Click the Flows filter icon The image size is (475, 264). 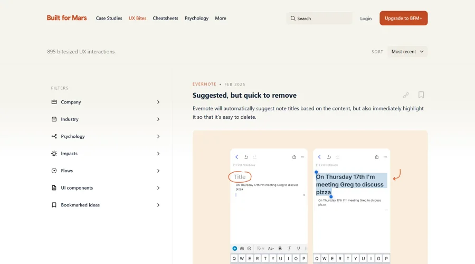[54, 171]
